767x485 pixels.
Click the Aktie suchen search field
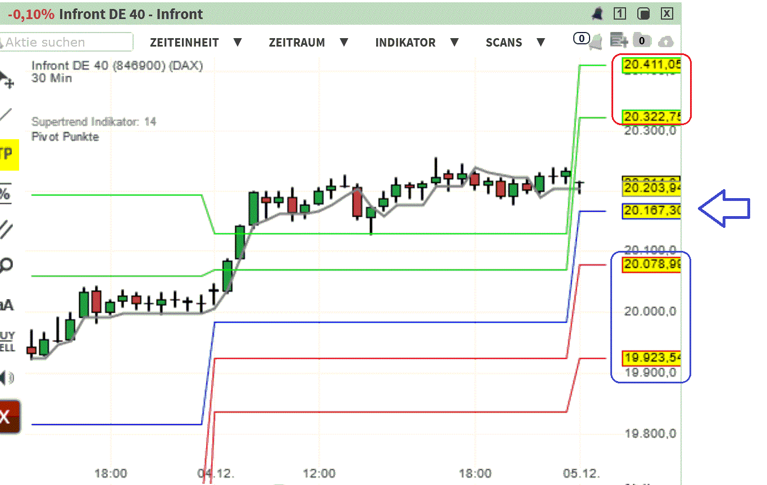tap(65, 42)
